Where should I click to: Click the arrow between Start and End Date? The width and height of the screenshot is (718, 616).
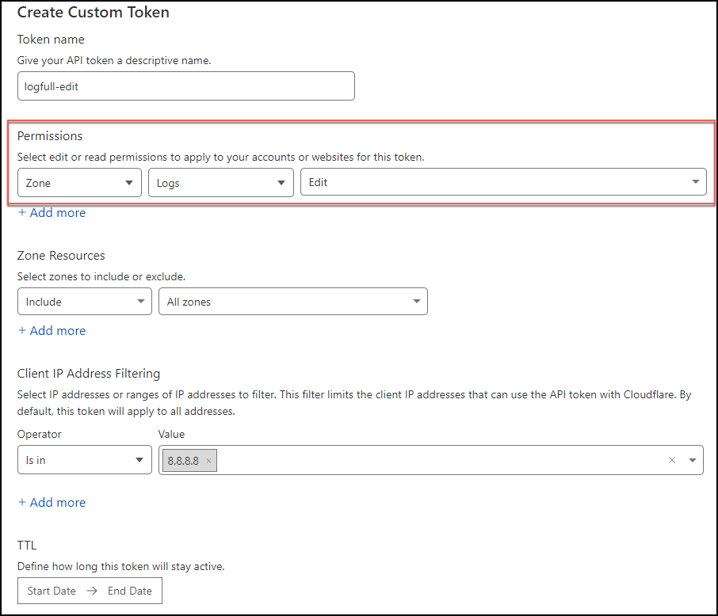(92, 591)
